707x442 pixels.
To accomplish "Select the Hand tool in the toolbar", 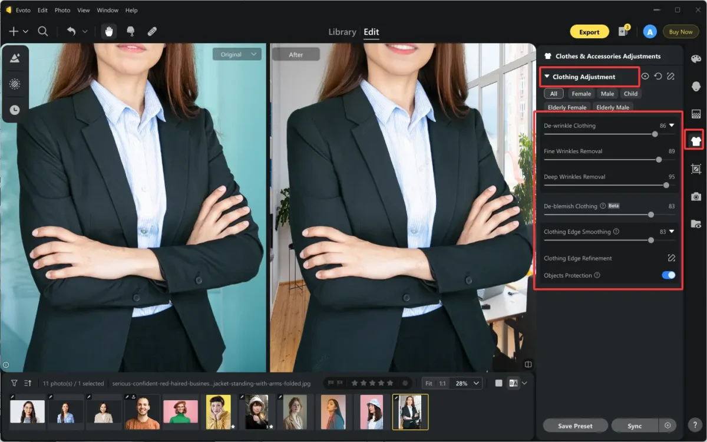I will click(108, 31).
